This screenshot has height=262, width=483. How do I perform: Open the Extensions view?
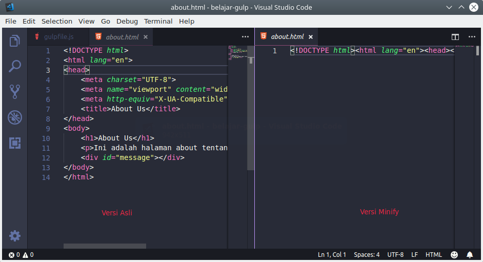14,143
